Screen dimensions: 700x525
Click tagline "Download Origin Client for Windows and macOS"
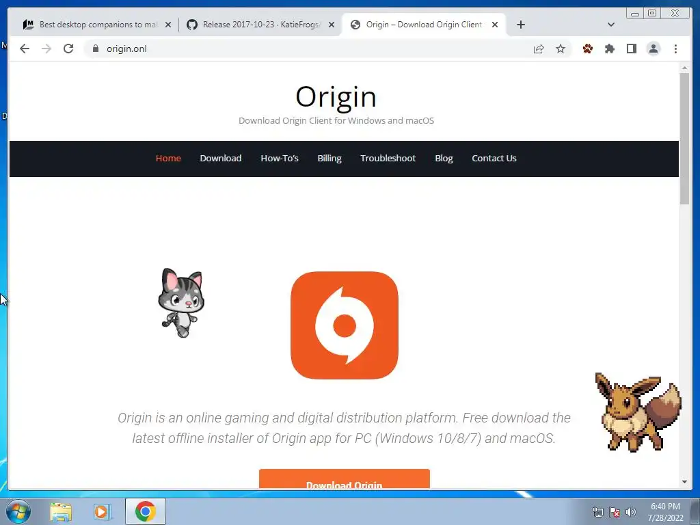click(x=336, y=120)
